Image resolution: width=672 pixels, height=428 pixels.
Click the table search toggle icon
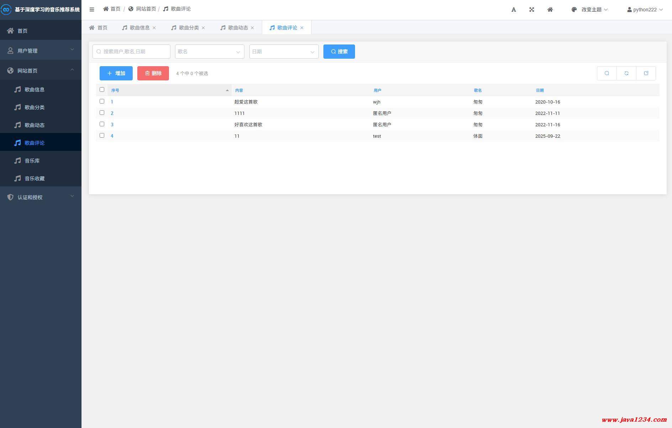[607, 73]
